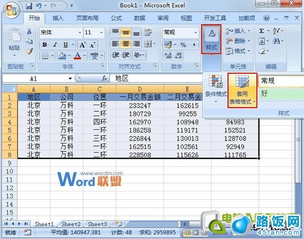Open 条件格式 conditional formatting dropdown
This screenshot has height=239, width=304.
pos(216,89)
